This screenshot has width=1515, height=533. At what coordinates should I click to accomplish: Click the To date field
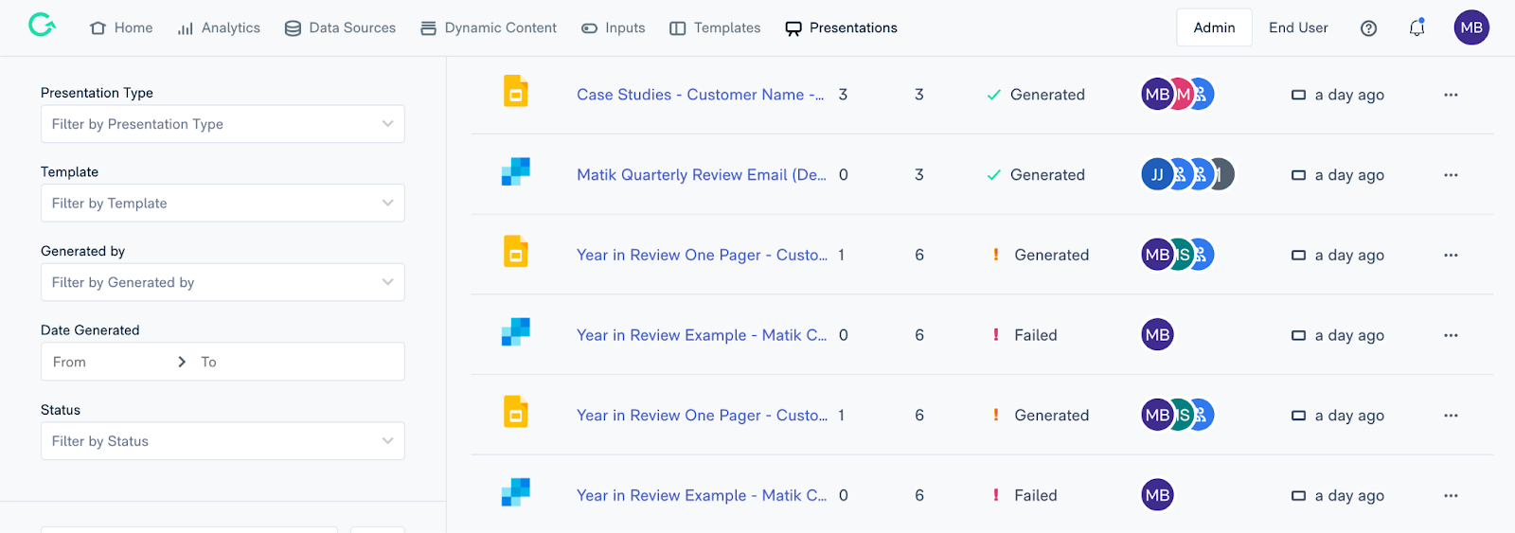pyautogui.click(x=298, y=362)
